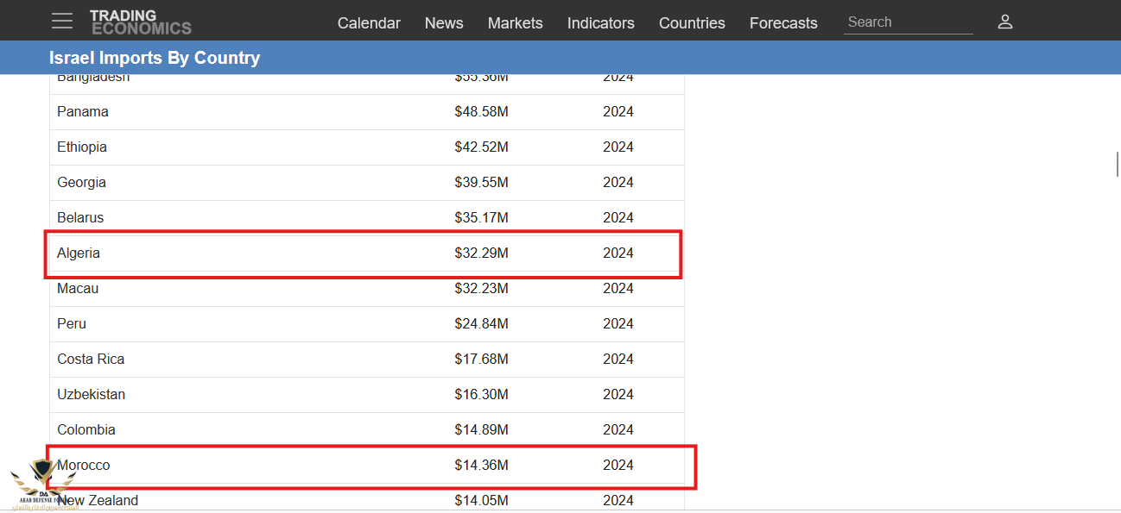1121x513 pixels.
Task: Open the Morocco country link
Action: 84,466
